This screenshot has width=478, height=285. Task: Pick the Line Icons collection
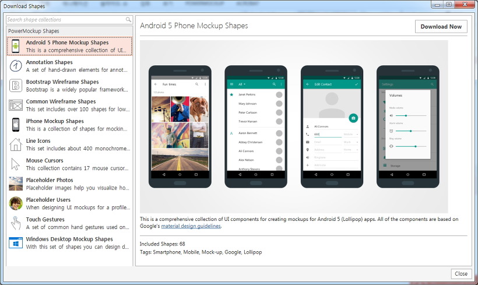tap(69, 145)
